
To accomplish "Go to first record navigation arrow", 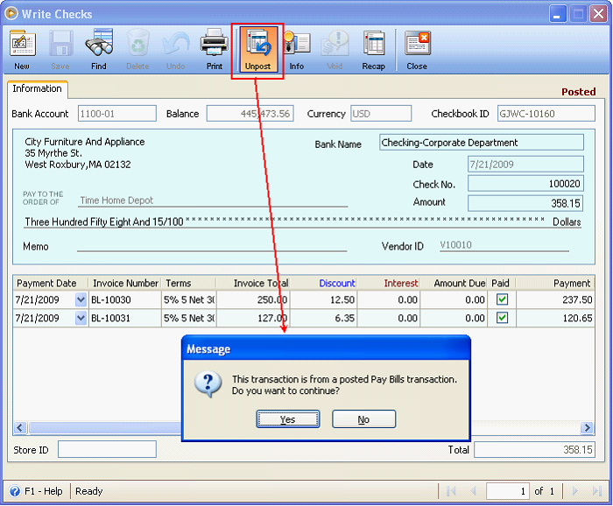I will point(451,491).
